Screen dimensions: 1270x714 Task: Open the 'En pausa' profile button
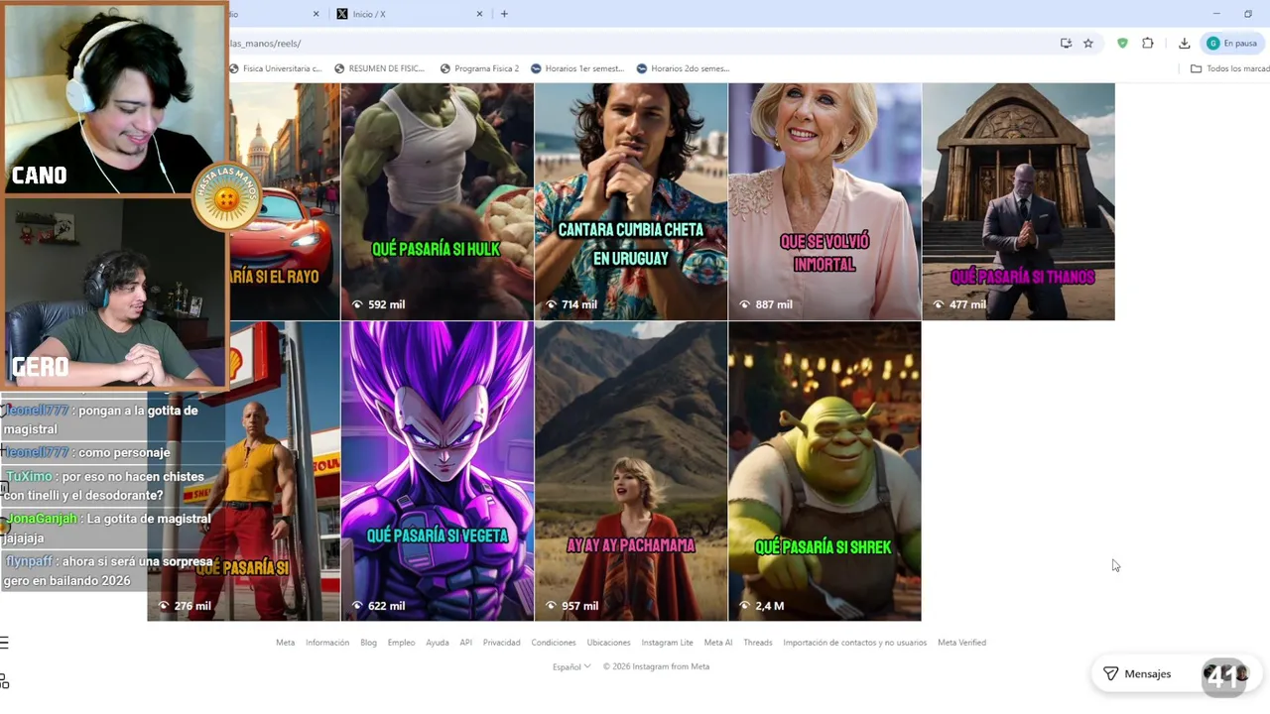coord(1231,44)
